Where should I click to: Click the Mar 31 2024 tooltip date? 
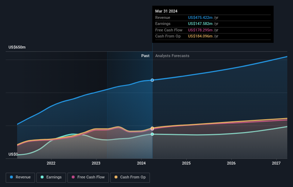click(x=166, y=11)
